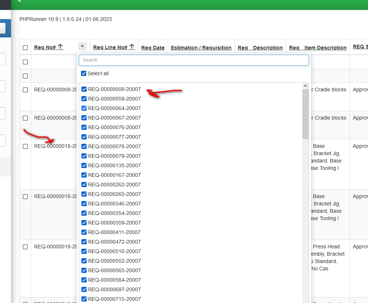Toggle the Select all checkbox in the filter
The image size is (368, 303).
pos(84,73)
